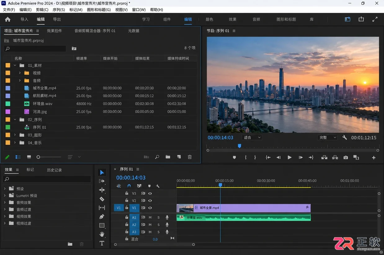
Task: Mute track A1
Action: click(x=150, y=217)
